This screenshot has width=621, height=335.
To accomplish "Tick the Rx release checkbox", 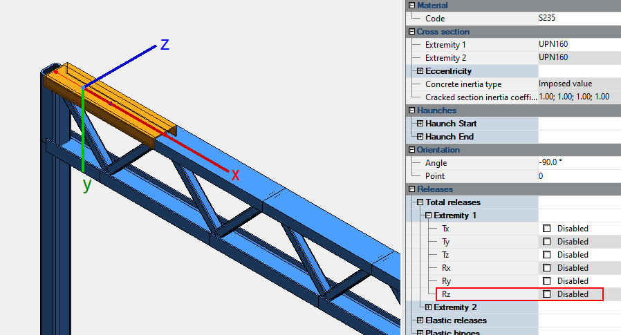I will 546,268.
